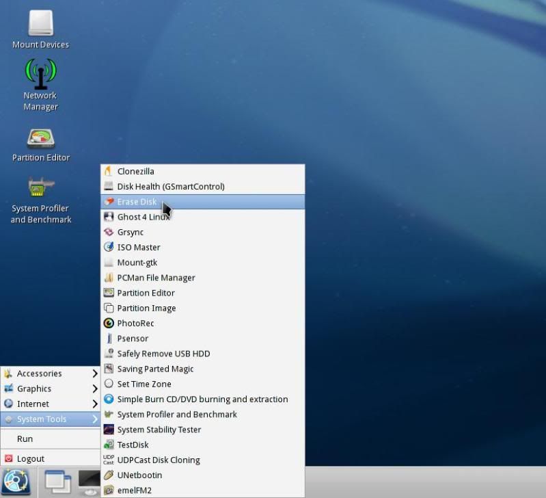Click the Erase Disk eraser icon
The image size is (546, 498).
pos(109,201)
